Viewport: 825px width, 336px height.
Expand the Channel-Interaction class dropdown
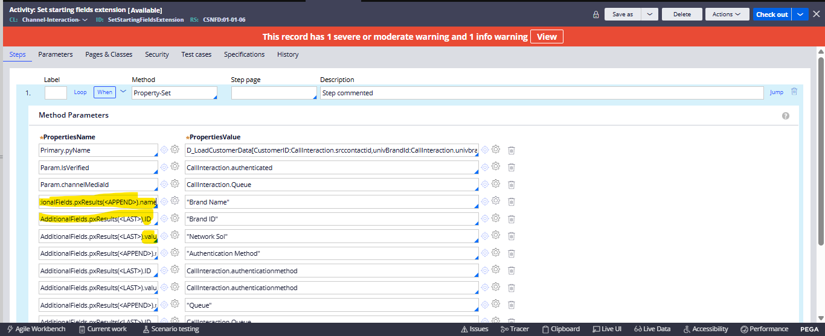pyautogui.click(x=85, y=19)
